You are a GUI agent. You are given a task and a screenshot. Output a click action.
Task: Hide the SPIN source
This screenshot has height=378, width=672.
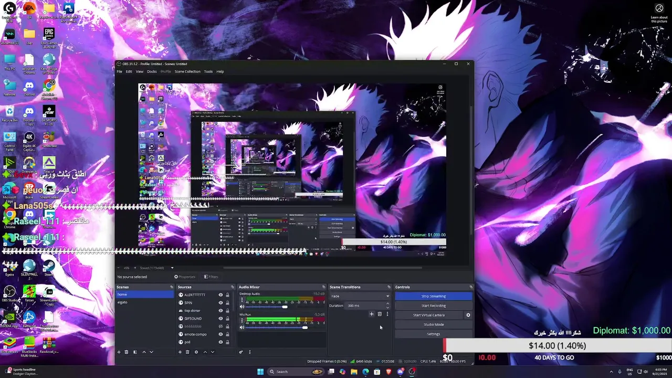point(220,303)
